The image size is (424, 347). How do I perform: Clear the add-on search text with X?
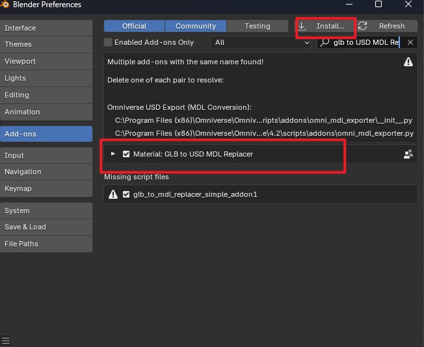pos(410,42)
